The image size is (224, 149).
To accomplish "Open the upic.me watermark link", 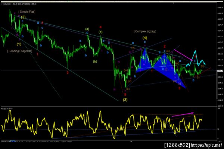I will pyautogui.click(x=206, y=145).
